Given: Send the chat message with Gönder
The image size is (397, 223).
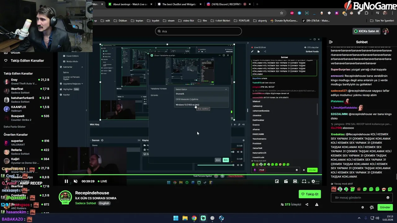Looking at the screenshot, I should (x=385, y=207).
